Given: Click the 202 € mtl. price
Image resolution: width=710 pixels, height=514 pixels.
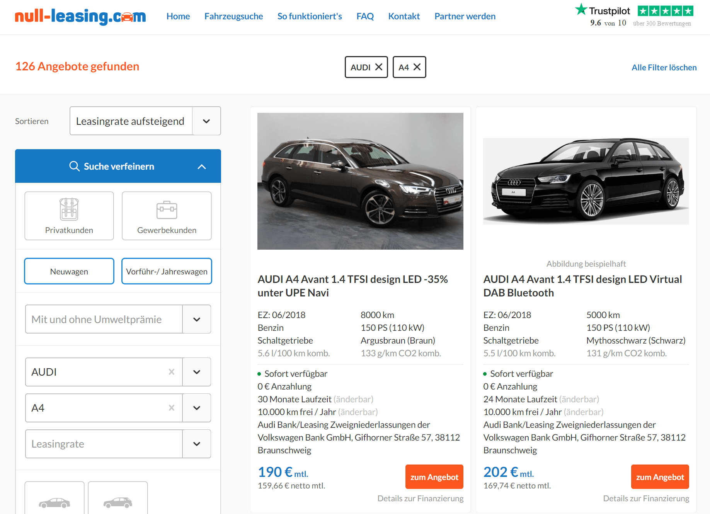Looking at the screenshot, I should (x=509, y=472).
